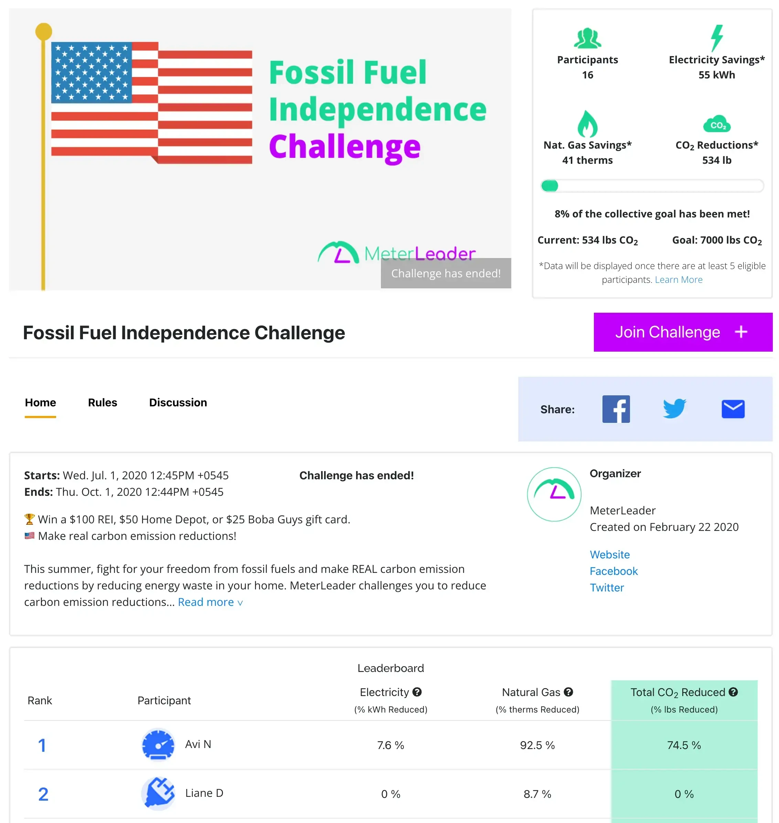This screenshot has width=779, height=823.
Task: Click the Nat. Gas Savings flame icon
Action: coord(588,123)
